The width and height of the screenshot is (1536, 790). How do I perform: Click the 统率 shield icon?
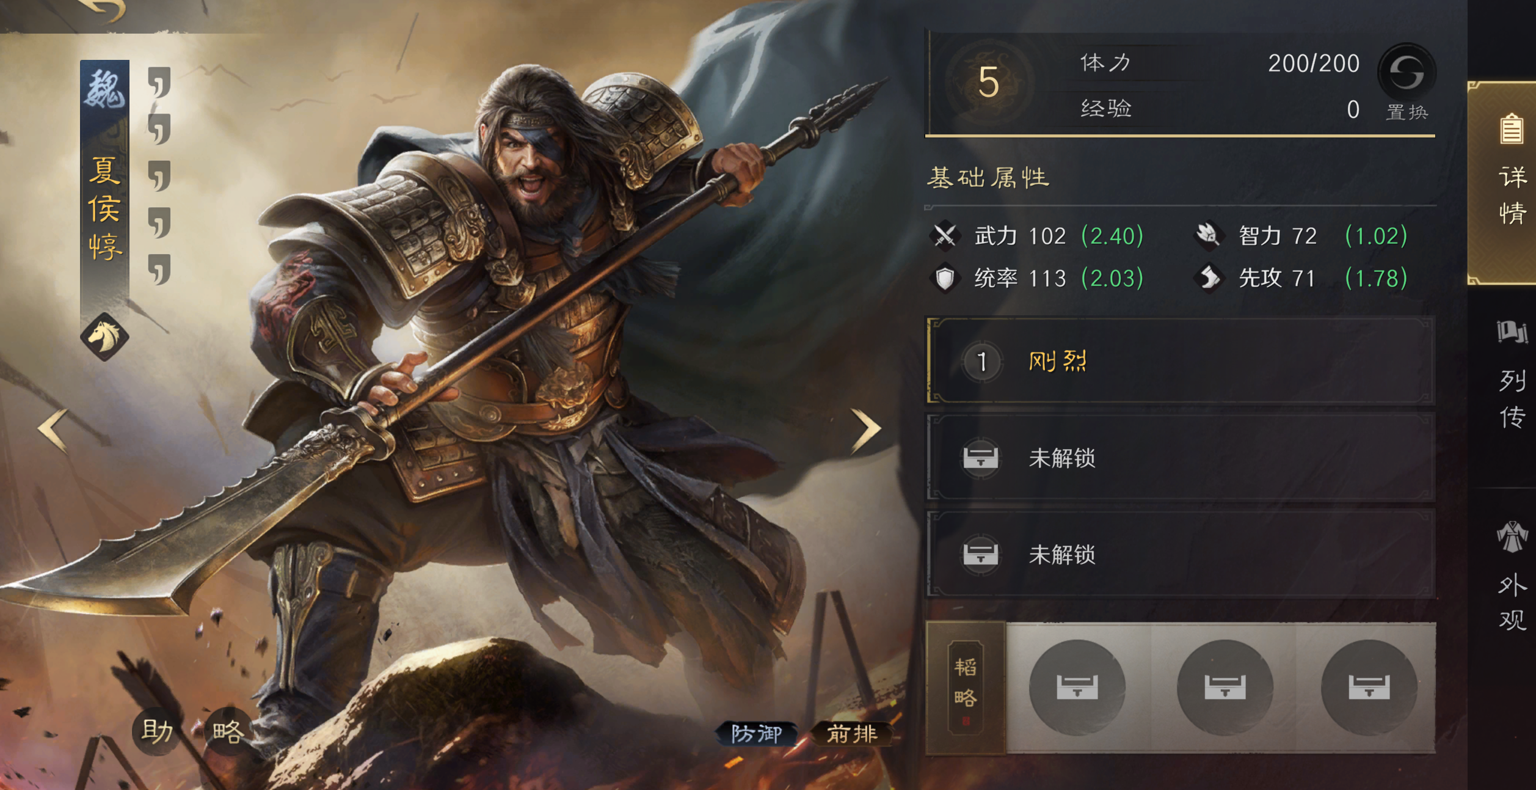[x=945, y=279]
